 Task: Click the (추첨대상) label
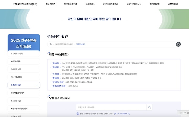point(56,63)
